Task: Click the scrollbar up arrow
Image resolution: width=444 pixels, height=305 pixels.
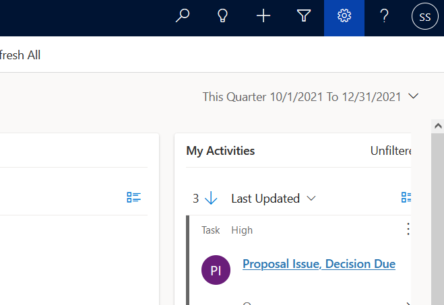Action: click(x=438, y=126)
